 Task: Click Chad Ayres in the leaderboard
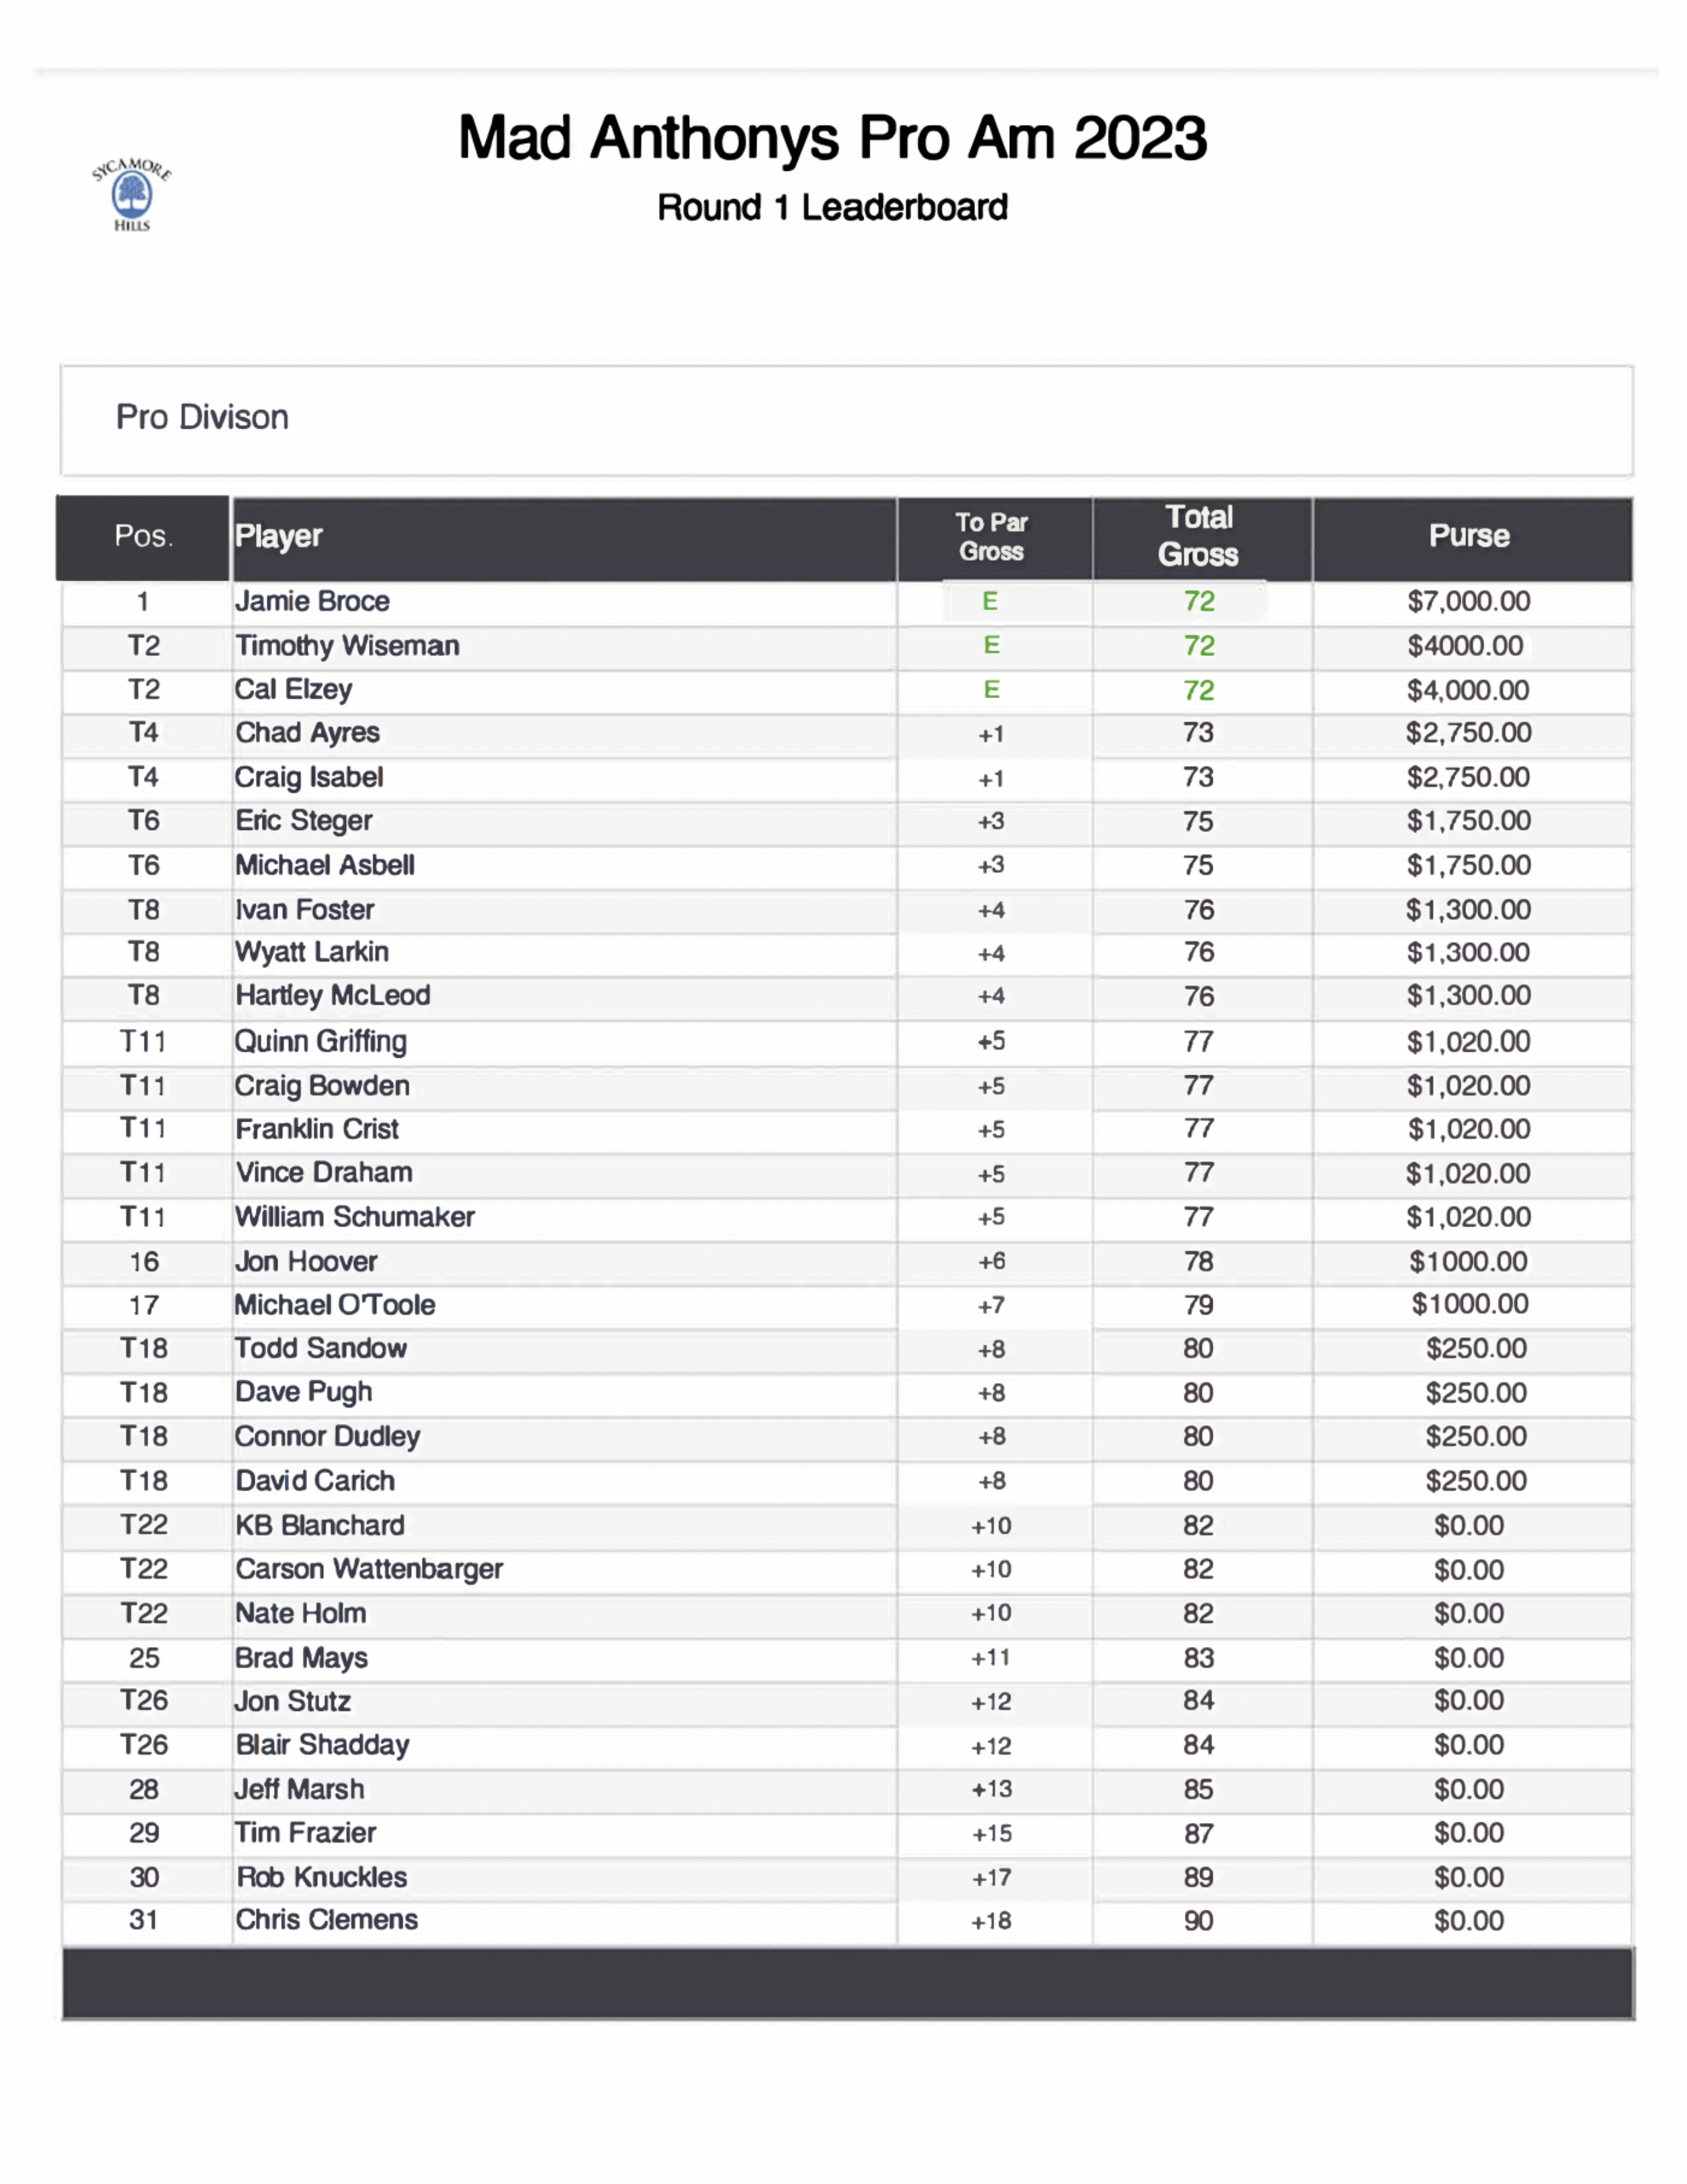307,733
